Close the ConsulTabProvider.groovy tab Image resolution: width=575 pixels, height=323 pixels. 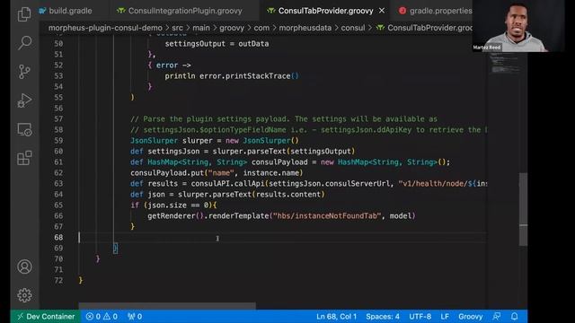382,11
